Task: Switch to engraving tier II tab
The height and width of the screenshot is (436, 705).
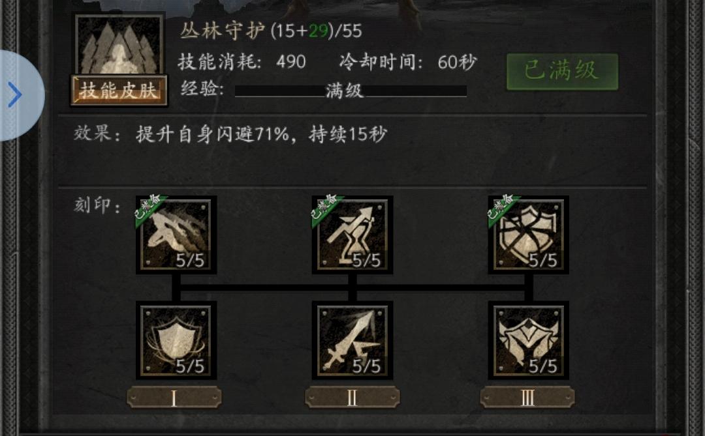Action: click(352, 398)
